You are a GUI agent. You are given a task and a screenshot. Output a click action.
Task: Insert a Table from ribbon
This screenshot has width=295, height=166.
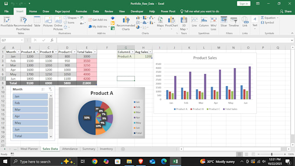[37, 22]
